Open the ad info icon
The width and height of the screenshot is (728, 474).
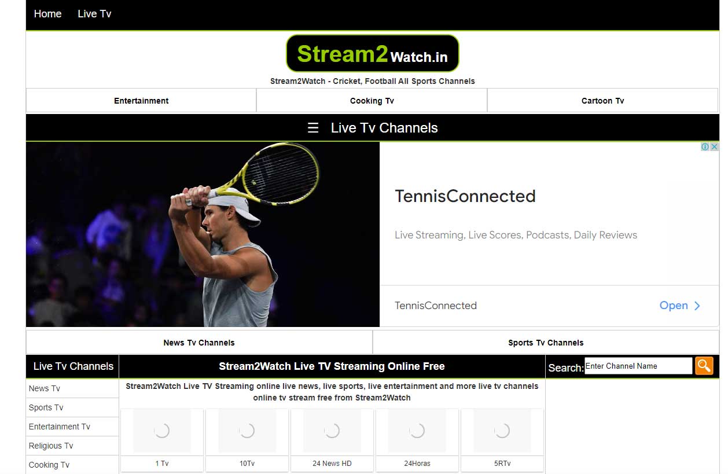pos(705,147)
